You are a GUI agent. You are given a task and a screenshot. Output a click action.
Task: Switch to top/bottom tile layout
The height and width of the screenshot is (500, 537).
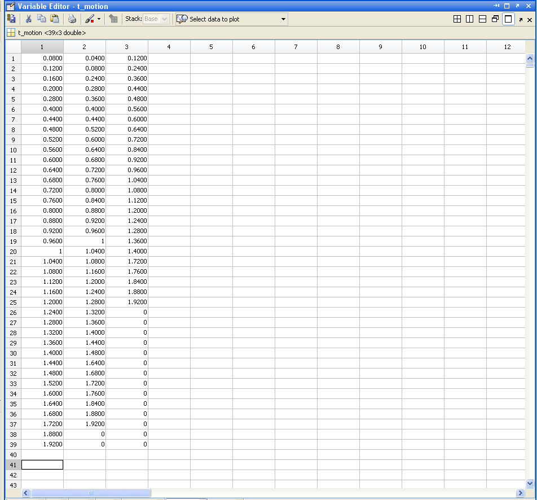482,19
